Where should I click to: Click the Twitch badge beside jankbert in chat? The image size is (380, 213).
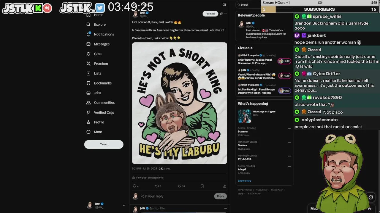(297, 35)
